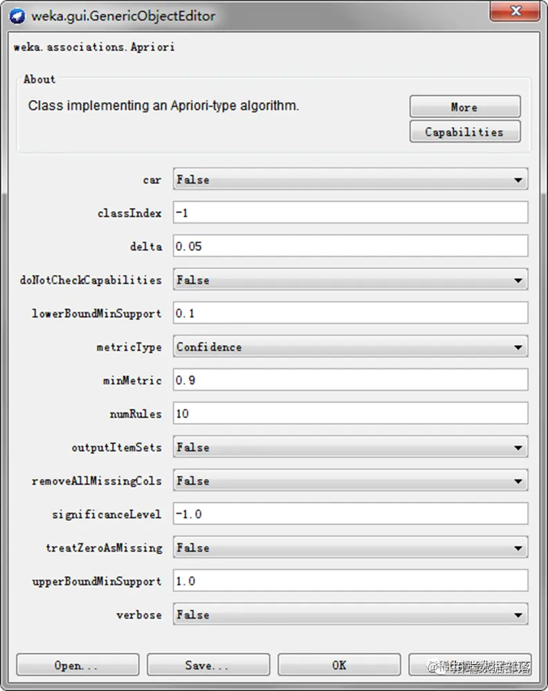Viewport: 548px width, 691px height.
Task: Open the verbose dropdown
Action: tap(350, 615)
